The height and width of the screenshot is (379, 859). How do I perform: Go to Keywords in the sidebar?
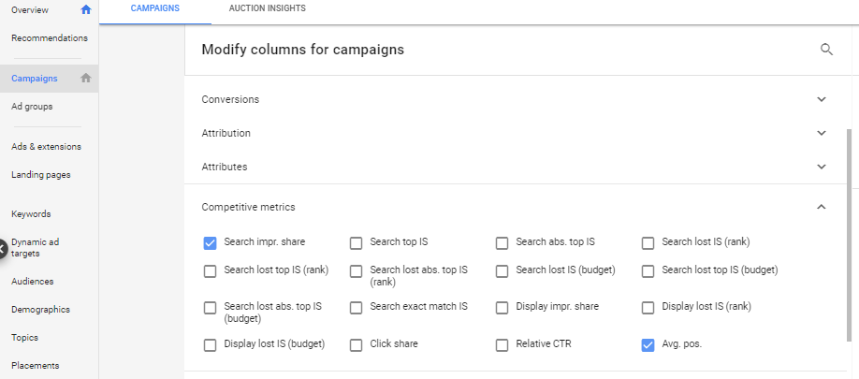point(31,214)
